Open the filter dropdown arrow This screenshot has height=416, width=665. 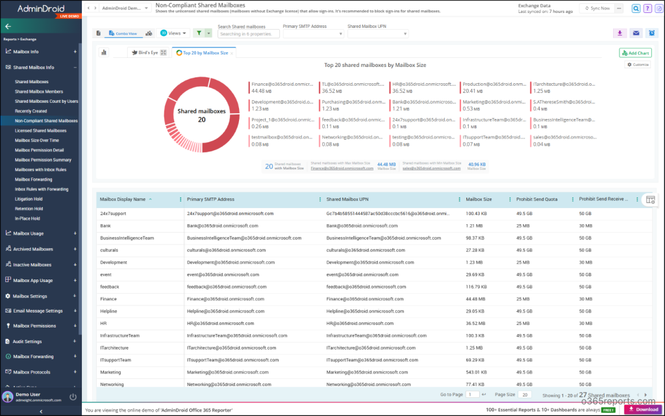click(208, 33)
